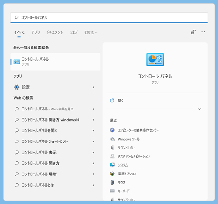Click the マウス mouse icon

112,182
